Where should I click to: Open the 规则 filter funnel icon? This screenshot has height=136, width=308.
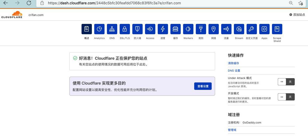pos(201,29)
